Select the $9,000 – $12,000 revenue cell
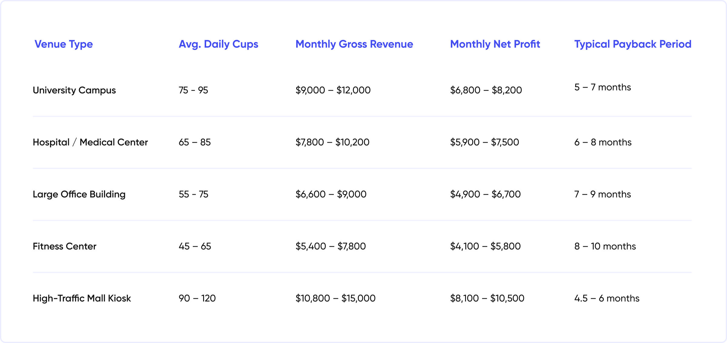Screen dimensions: 727x343 333,90
